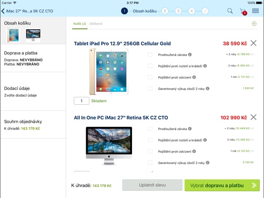Remove iMac 27" from cart with X
Screen dimensions: 264x198
tap(253, 117)
